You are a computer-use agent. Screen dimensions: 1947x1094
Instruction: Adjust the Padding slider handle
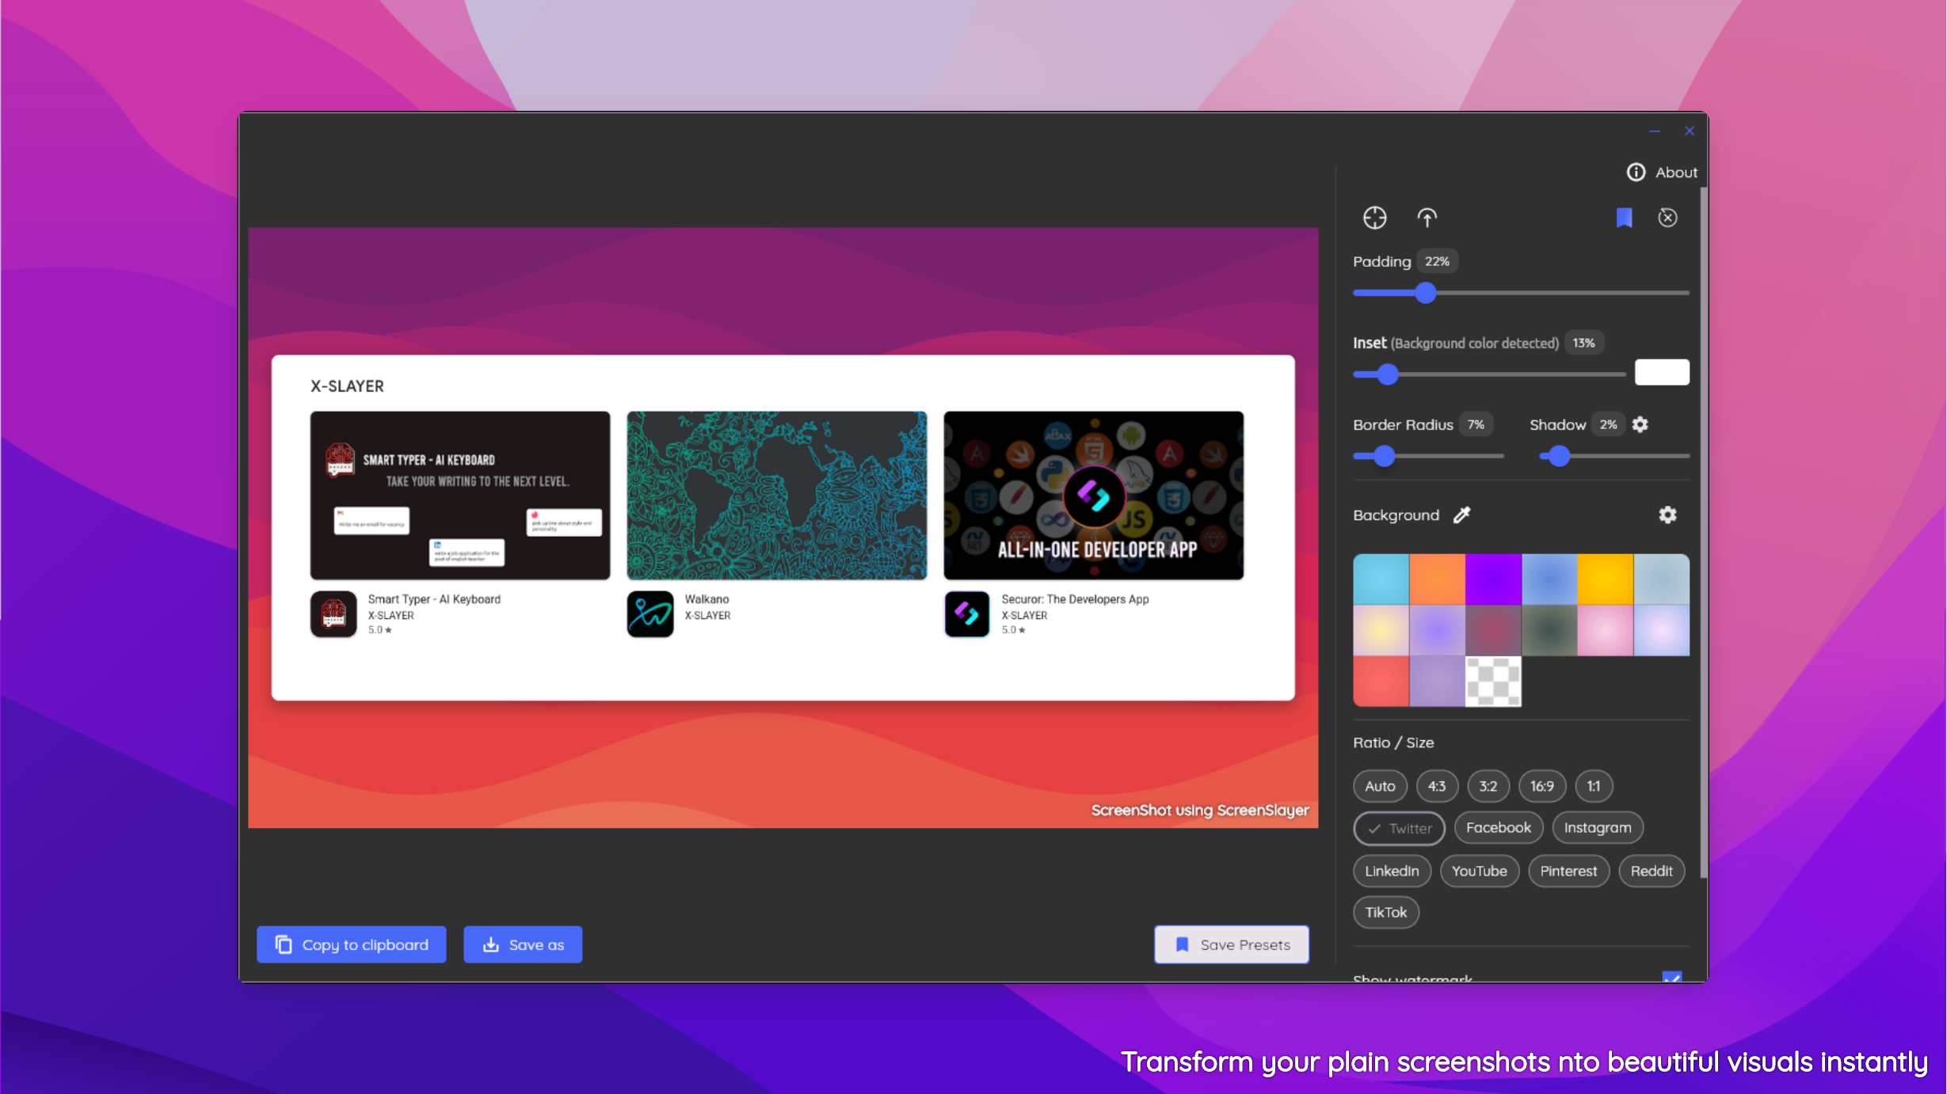1426,293
